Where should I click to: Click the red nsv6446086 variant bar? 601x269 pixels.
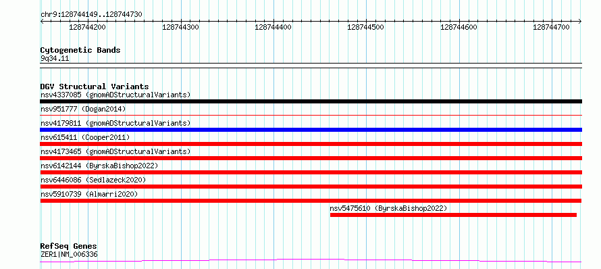point(311,187)
